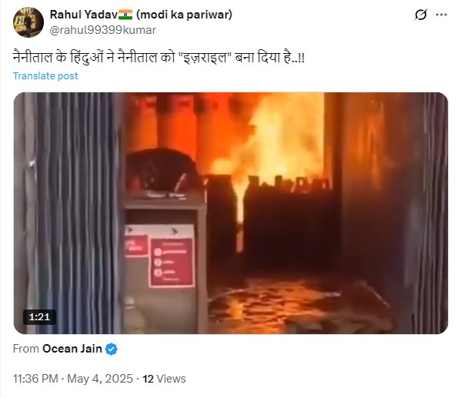
Task: Click the From label under the video
Action: pyautogui.click(x=26, y=349)
